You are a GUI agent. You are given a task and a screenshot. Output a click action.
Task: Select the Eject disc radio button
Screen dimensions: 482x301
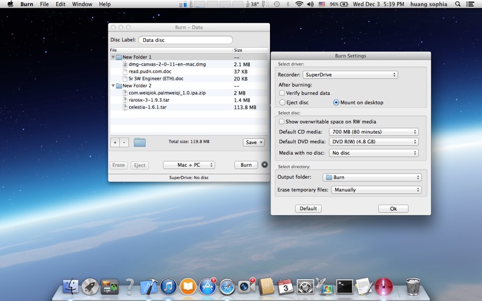click(x=282, y=102)
